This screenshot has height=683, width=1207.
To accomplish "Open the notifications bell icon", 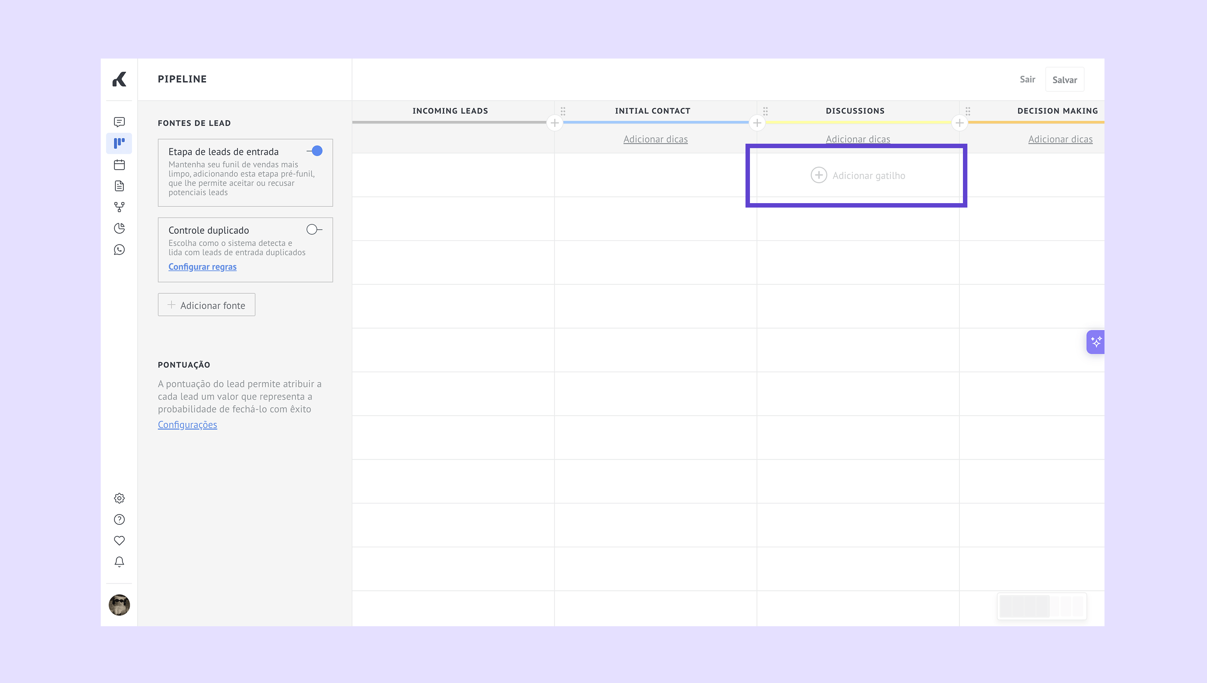I will click(x=119, y=561).
